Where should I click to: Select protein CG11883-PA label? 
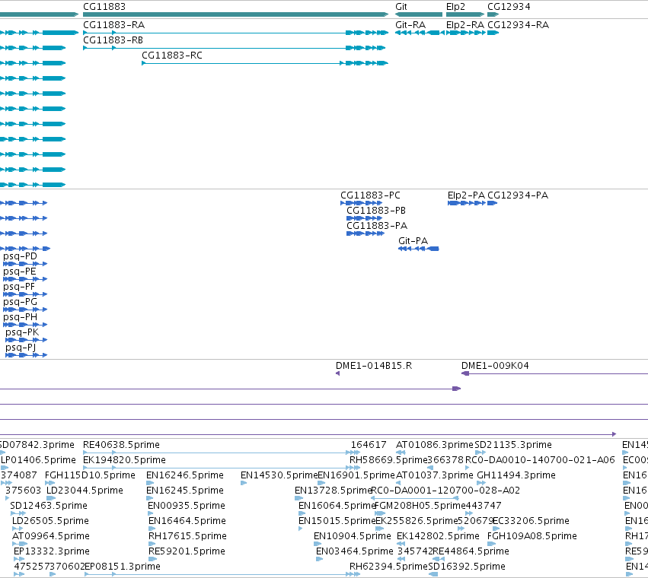pos(377,226)
